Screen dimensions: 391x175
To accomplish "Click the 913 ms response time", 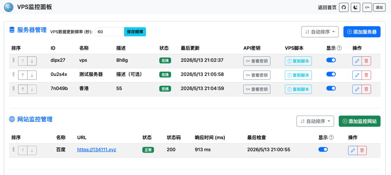I will tap(203, 150).
